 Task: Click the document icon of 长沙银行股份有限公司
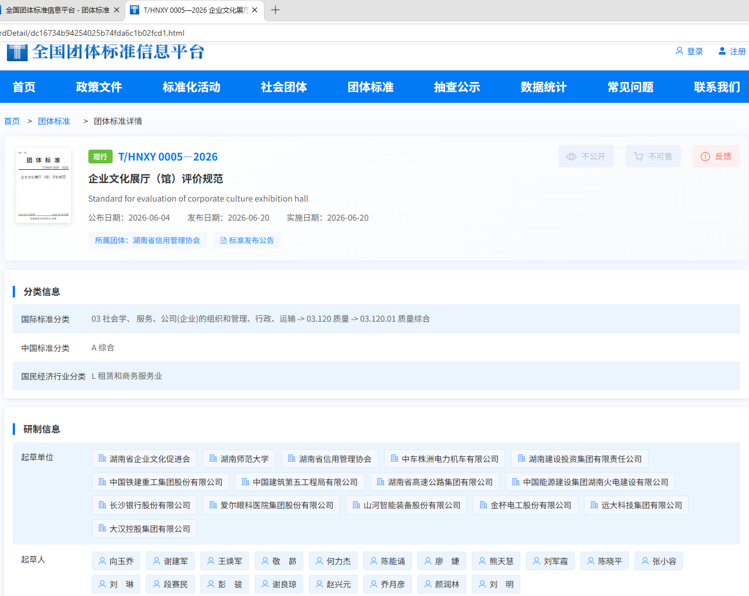pos(102,505)
